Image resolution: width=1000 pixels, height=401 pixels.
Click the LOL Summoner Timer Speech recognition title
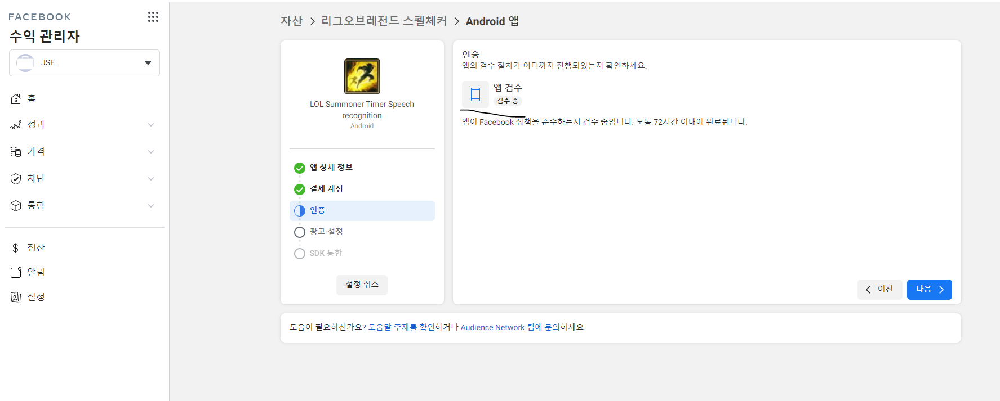362,110
